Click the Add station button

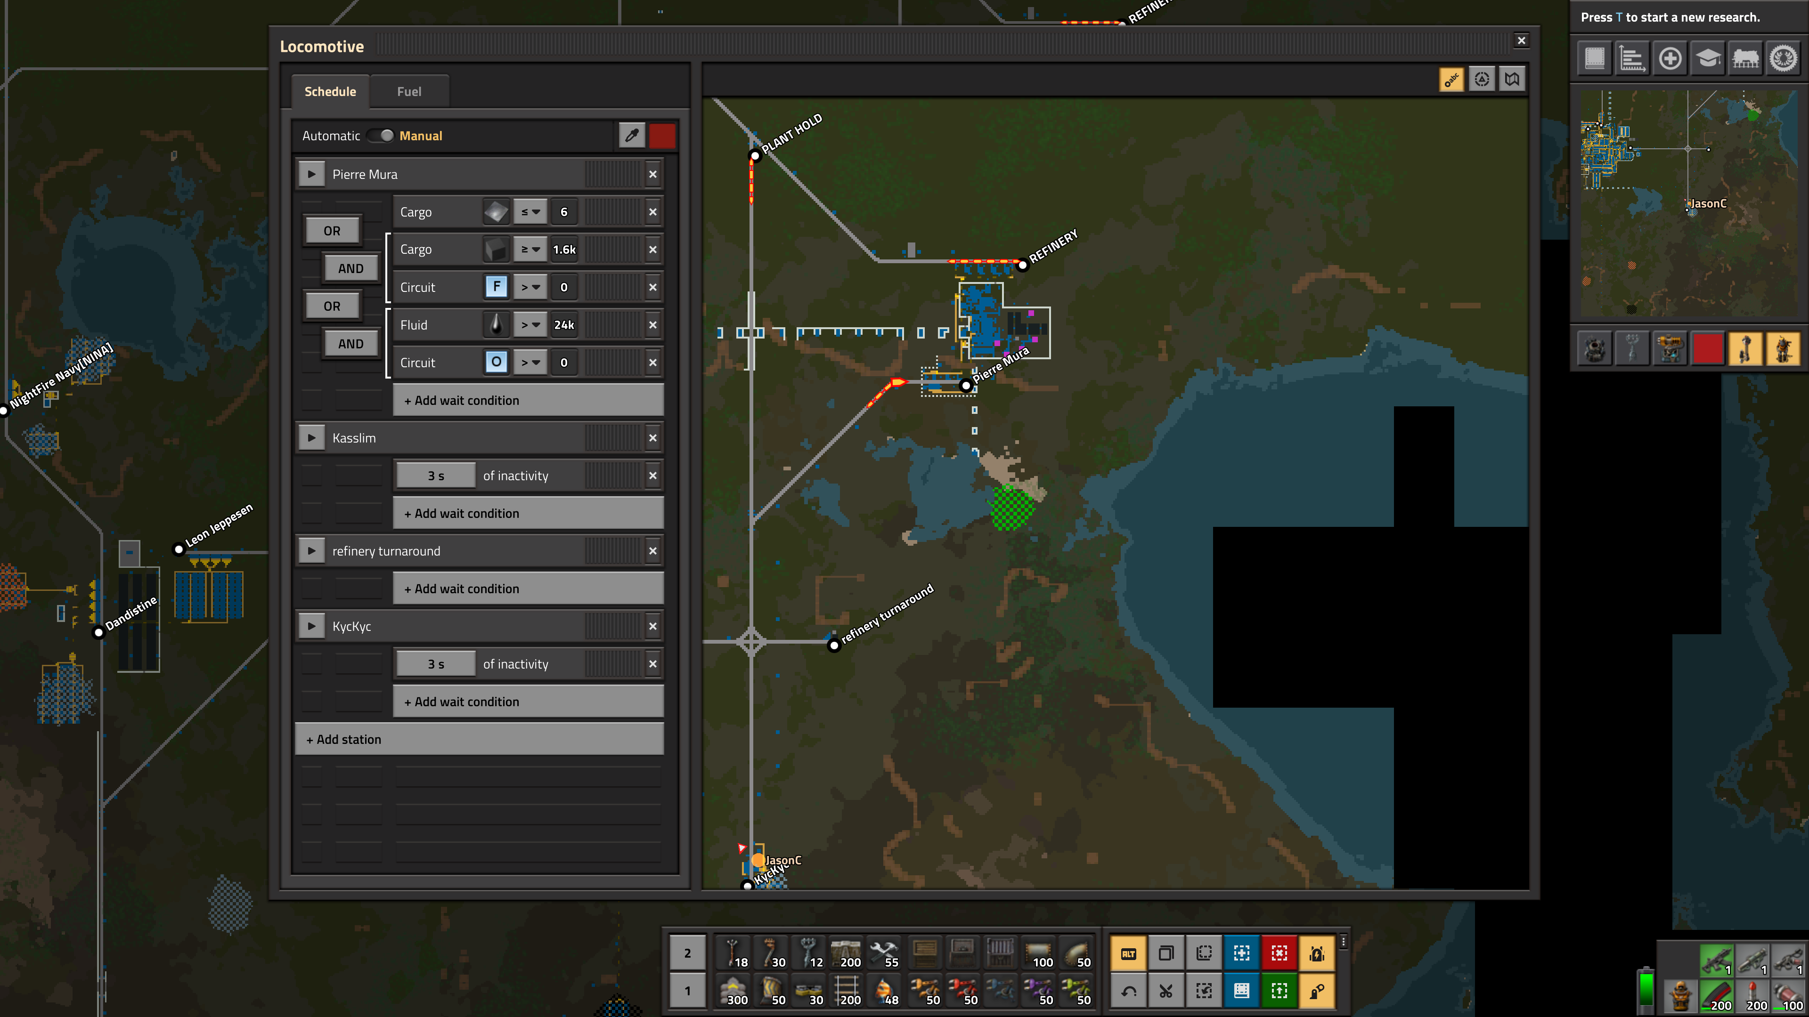(x=479, y=739)
